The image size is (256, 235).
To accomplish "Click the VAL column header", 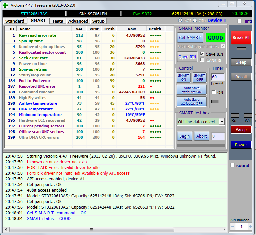I will (x=79, y=29).
